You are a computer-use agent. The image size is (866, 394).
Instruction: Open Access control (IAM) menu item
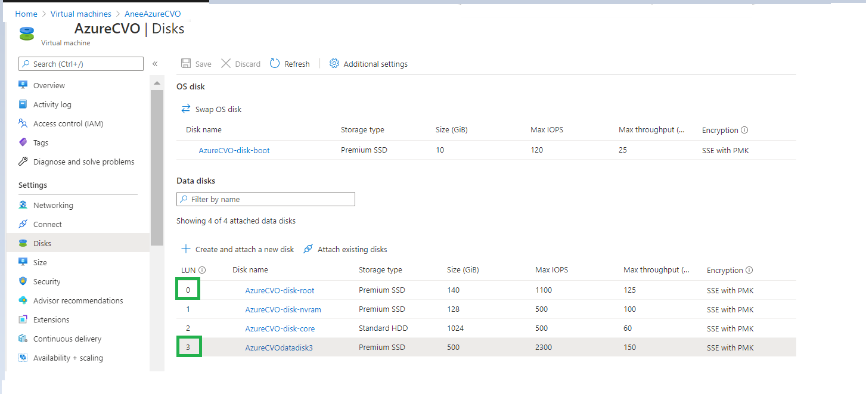click(68, 123)
